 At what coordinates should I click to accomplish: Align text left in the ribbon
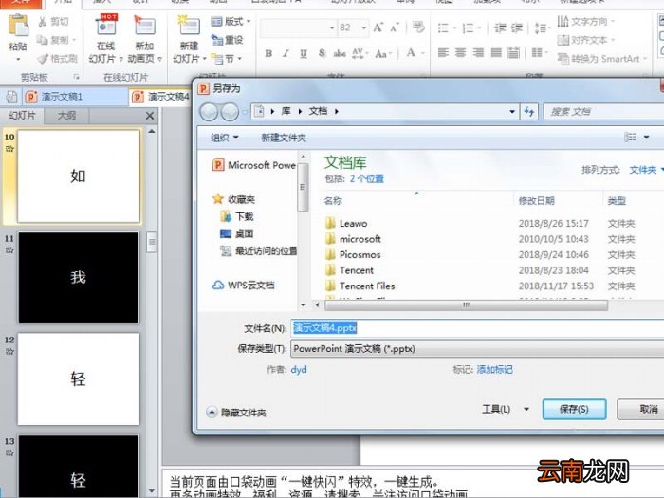click(443, 53)
